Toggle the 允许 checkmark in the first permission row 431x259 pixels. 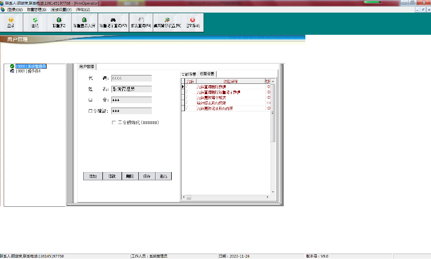tap(186, 87)
